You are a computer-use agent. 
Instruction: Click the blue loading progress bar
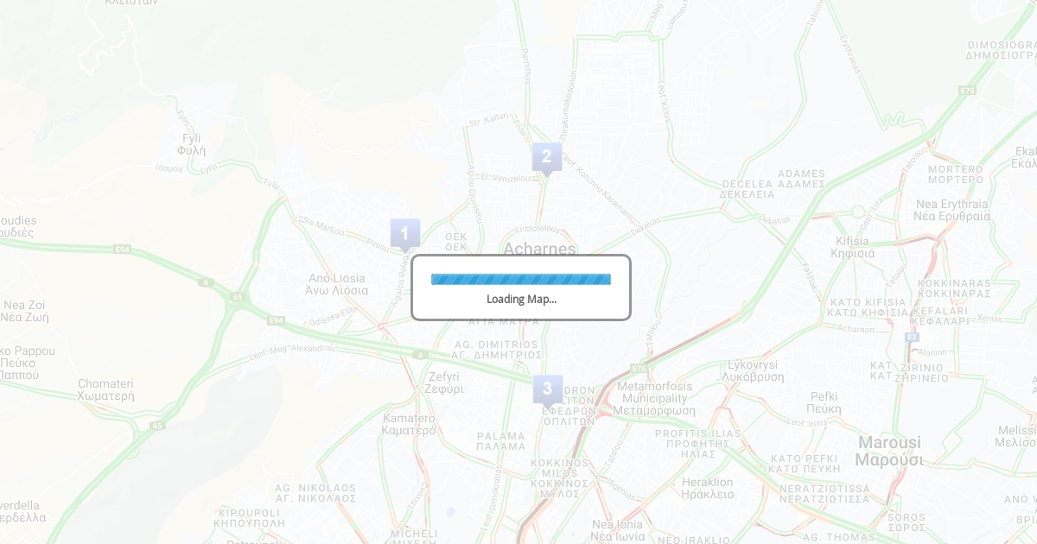point(521,279)
